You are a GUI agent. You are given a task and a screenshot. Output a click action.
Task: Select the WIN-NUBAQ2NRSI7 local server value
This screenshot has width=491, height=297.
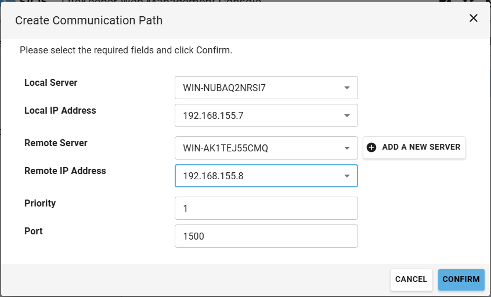(x=225, y=88)
